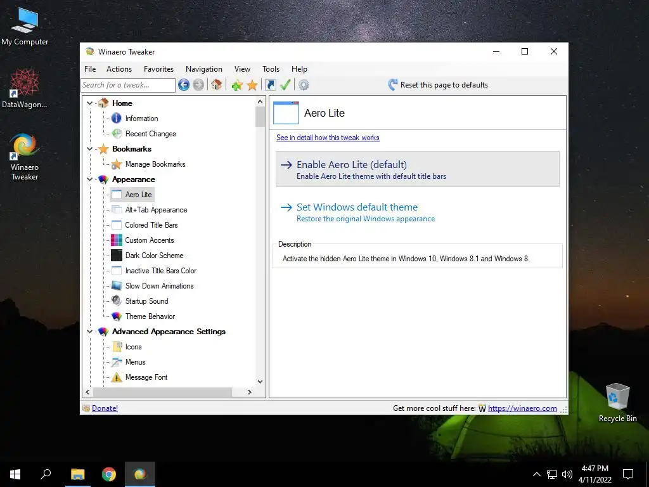
Task: Click the Icons tree item yellow icon
Action: pos(117,347)
